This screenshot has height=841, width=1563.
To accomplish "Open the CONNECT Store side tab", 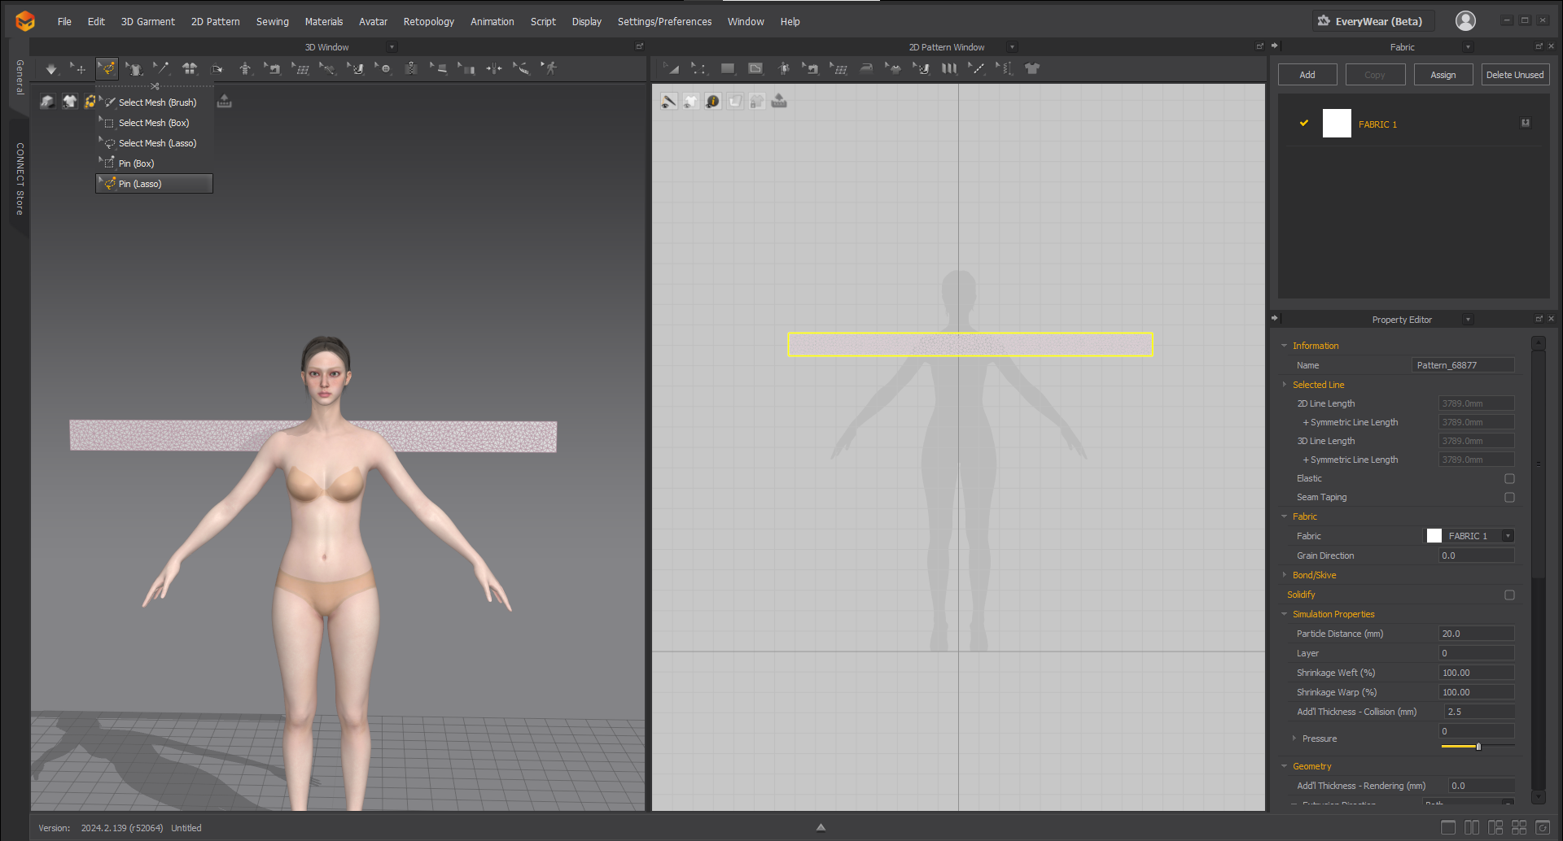I will (20, 179).
